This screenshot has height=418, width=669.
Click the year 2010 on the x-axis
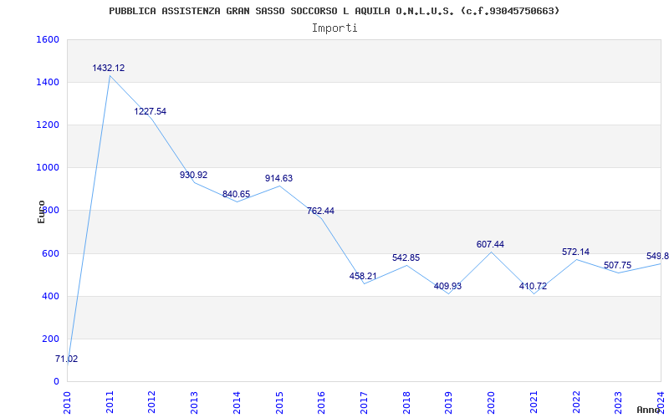[x=67, y=402]
